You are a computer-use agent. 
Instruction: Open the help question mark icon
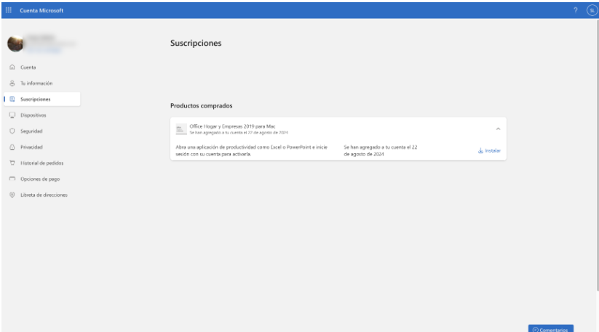coord(575,10)
